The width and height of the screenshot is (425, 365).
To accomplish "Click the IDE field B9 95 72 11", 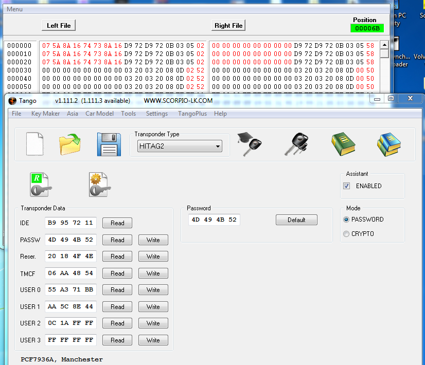I will coord(70,223).
